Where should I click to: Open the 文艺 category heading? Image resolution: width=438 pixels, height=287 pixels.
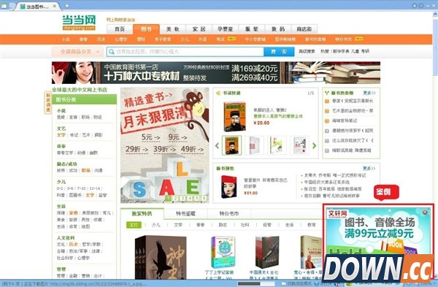pos(61,129)
